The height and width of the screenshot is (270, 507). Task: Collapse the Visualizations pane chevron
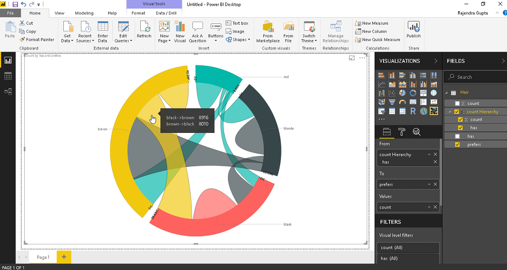click(436, 61)
